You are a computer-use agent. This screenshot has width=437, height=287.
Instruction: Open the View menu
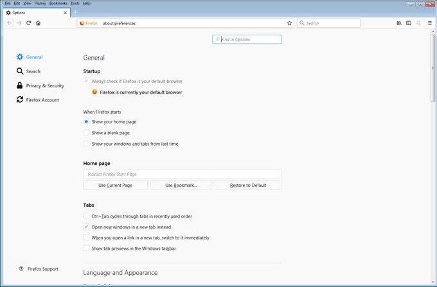click(27, 3)
